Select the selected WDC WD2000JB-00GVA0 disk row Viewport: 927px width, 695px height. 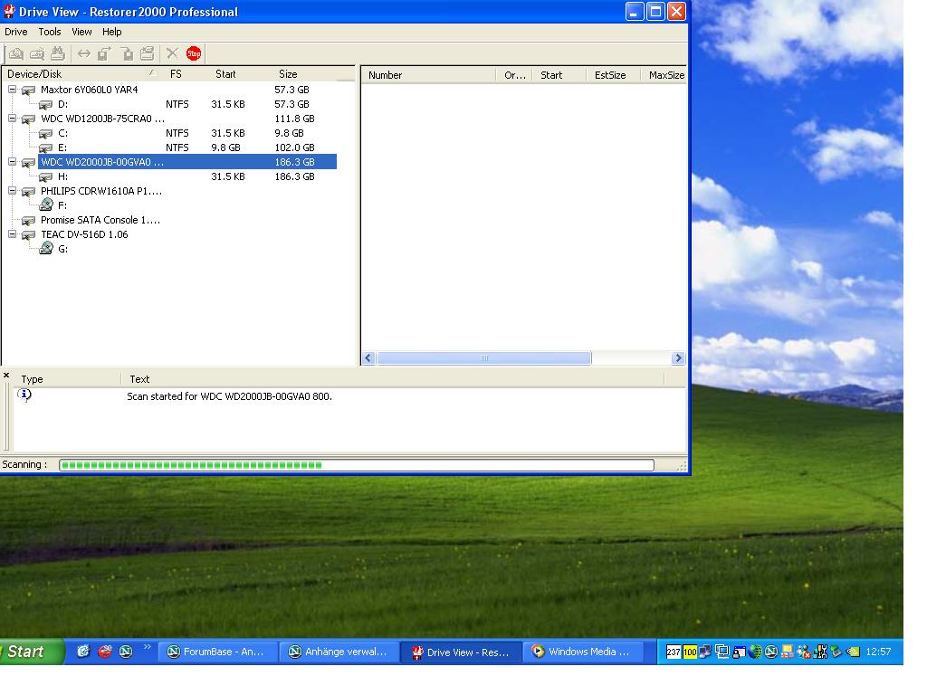pyautogui.click(x=187, y=162)
